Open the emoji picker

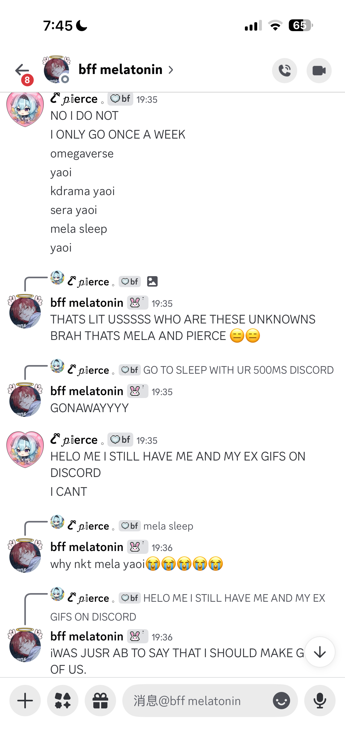tap(281, 701)
